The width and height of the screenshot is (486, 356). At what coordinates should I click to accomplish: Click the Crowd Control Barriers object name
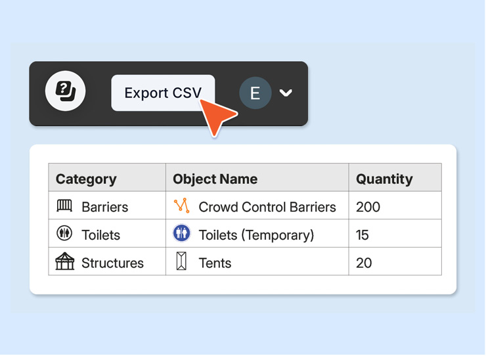point(267,207)
